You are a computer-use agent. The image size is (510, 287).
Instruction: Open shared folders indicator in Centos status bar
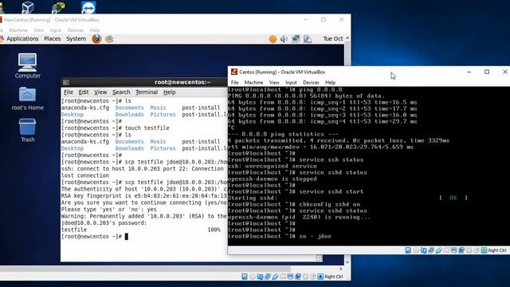click(x=446, y=250)
